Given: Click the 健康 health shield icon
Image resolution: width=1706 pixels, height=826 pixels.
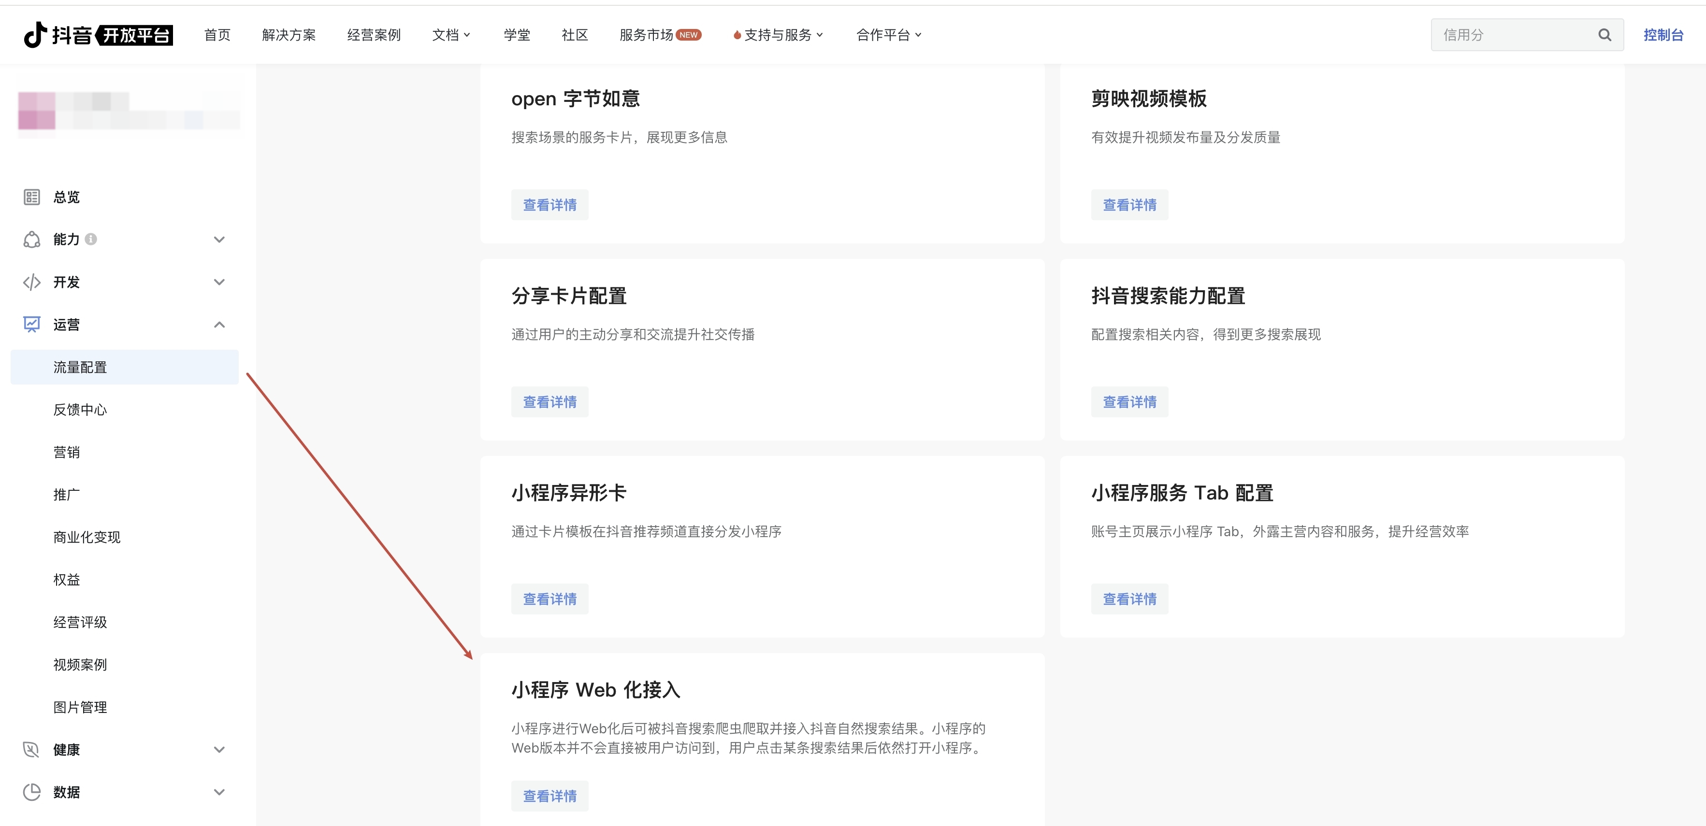Looking at the screenshot, I should coord(32,749).
